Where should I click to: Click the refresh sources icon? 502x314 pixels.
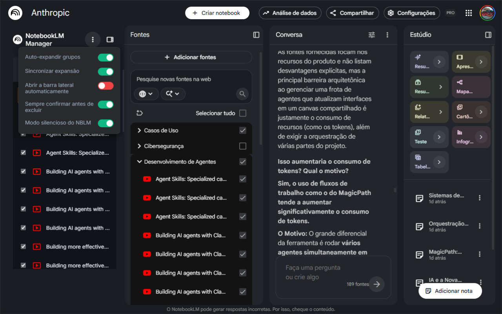(x=140, y=113)
